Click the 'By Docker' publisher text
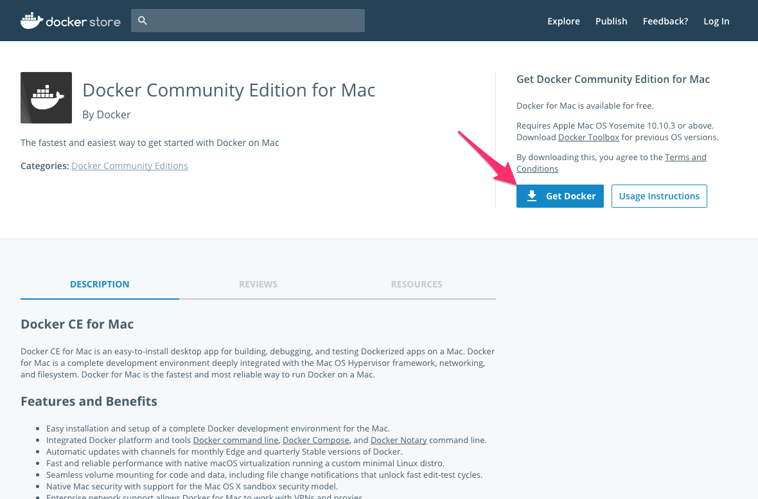This screenshot has width=758, height=499. click(x=107, y=114)
